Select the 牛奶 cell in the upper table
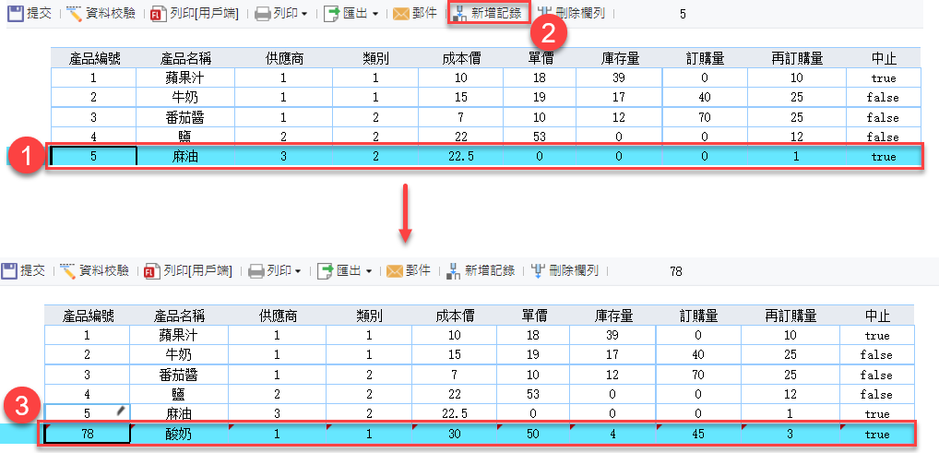939x453 pixels. [185, 97]
